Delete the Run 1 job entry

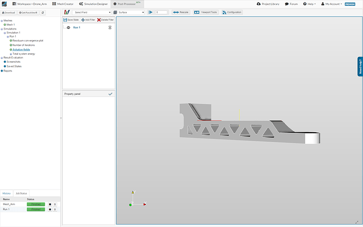point(55,210)
